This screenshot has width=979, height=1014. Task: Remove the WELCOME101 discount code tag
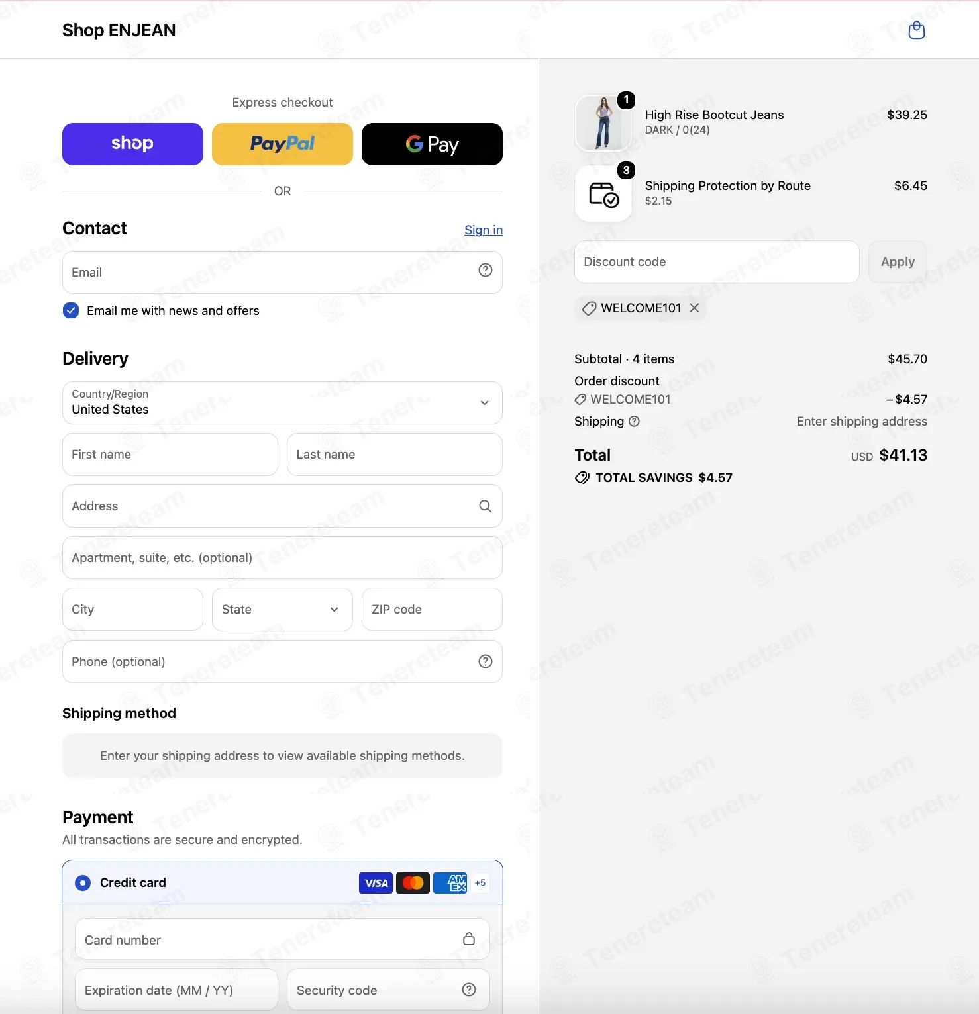click(694, 308)
